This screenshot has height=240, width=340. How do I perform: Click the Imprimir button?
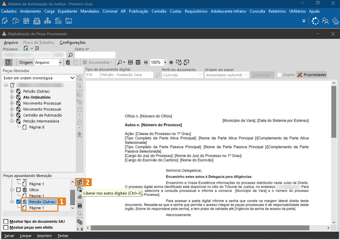[45, 236]
